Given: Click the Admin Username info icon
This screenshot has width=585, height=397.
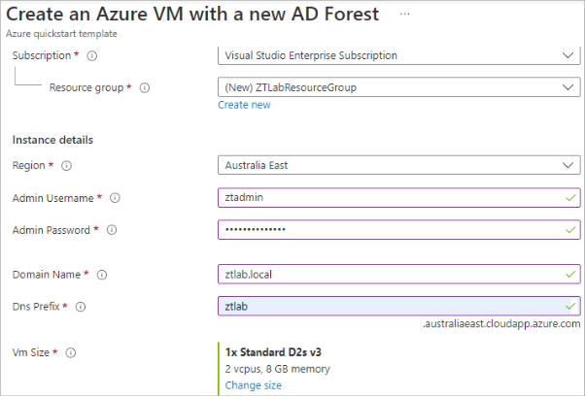Looking at the screenshot, I should point(115,198).
